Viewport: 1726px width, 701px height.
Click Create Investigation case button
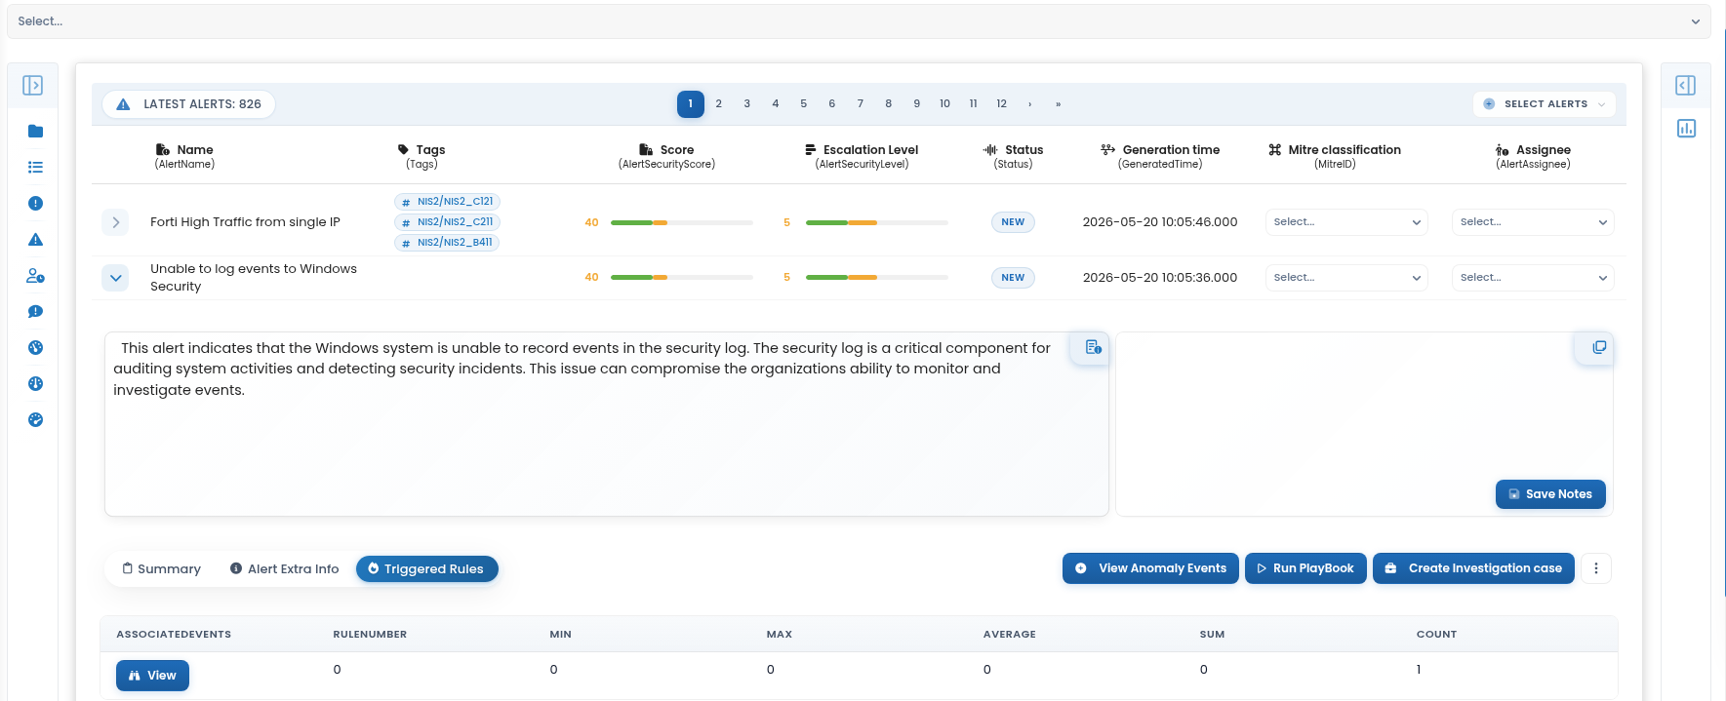[1473, 568]
